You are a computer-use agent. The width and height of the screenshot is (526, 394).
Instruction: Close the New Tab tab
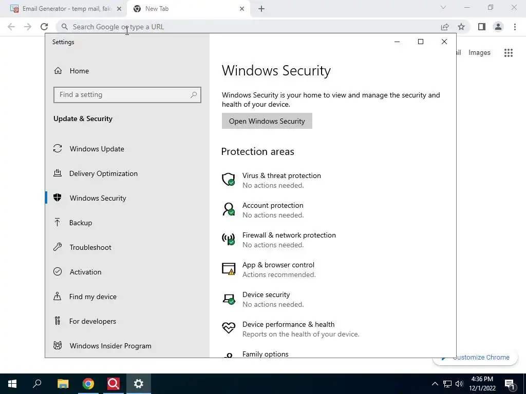click(242, 9)
